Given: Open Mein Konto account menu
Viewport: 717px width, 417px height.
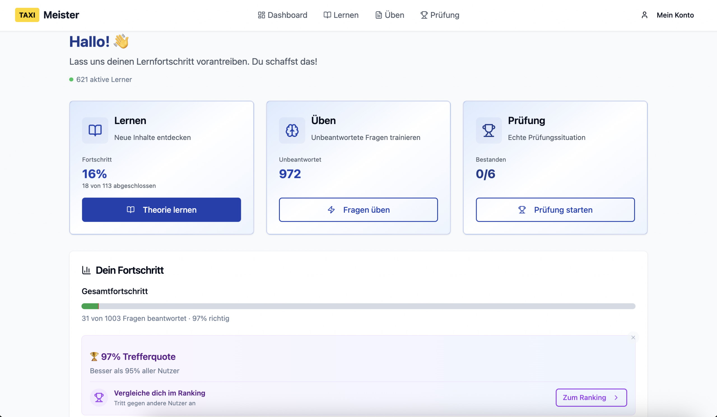Looking at the screenshot, I should click(675, 15).
